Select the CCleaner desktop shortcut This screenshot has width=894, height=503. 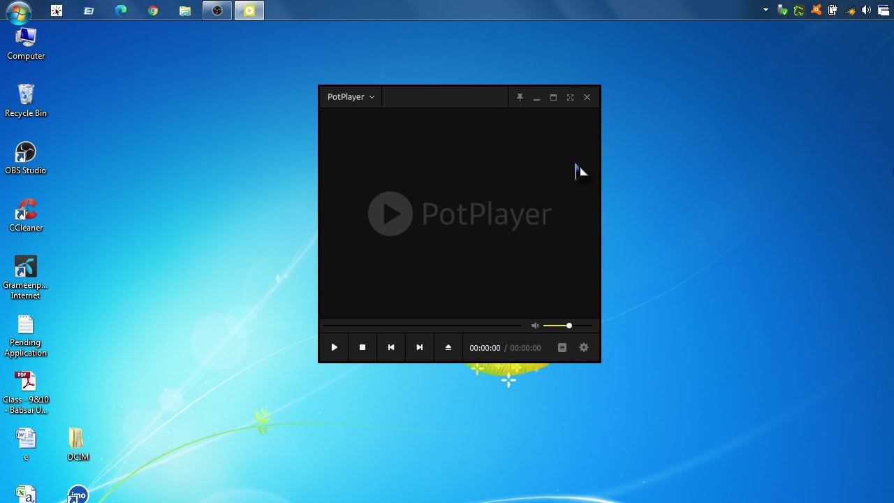pyautogui.click(x=26, y=215)
